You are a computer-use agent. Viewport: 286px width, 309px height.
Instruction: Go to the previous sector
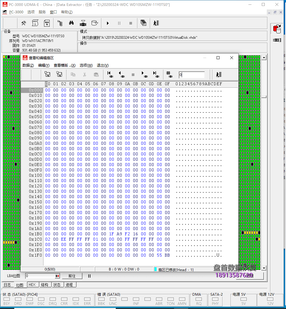pos(121,74)
